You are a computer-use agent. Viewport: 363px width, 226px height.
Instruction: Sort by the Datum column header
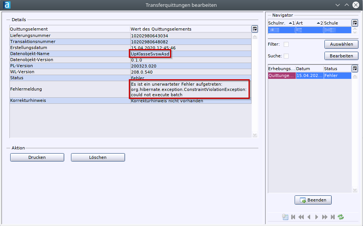tap(309, 69)
